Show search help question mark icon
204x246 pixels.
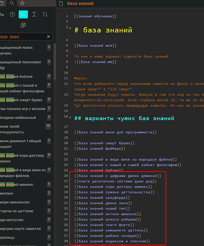12,14
